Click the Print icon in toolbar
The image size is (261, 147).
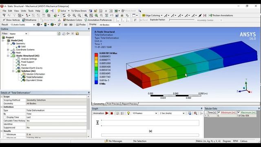(122, 16)
